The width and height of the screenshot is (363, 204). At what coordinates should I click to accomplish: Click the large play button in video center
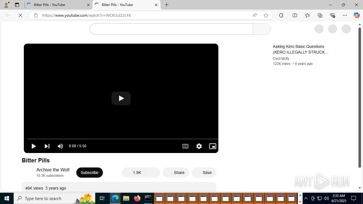click(121, 98)
